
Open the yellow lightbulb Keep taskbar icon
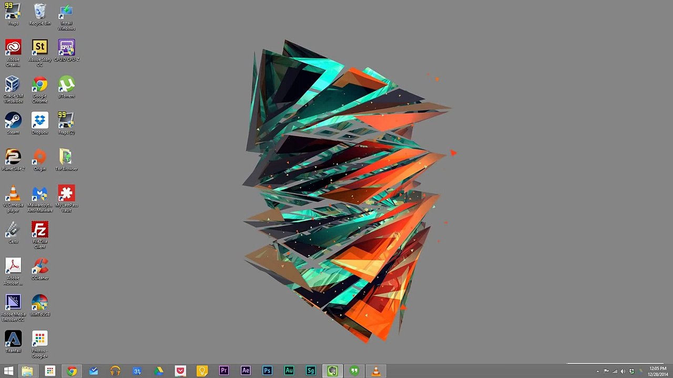202,371
